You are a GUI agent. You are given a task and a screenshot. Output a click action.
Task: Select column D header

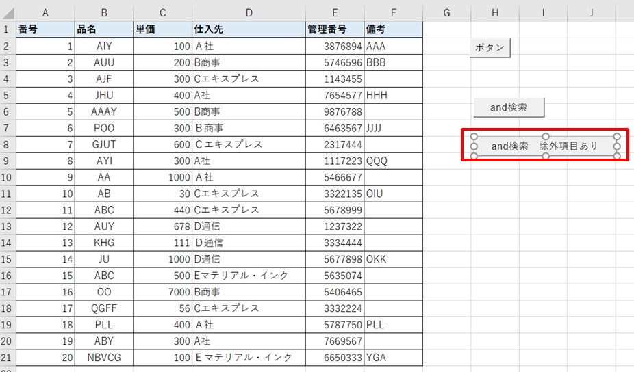pos(249,13)
